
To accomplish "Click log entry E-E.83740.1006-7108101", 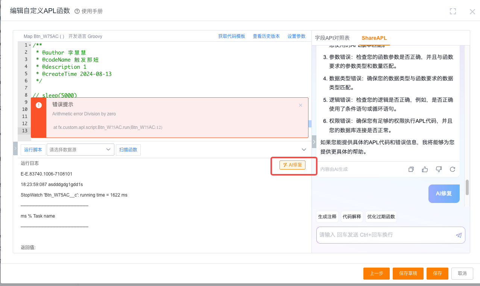I will click(x=47, y=174).
